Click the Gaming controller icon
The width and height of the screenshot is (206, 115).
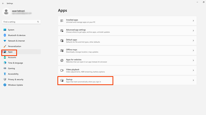pyautogui.click(x=5, y=68)
